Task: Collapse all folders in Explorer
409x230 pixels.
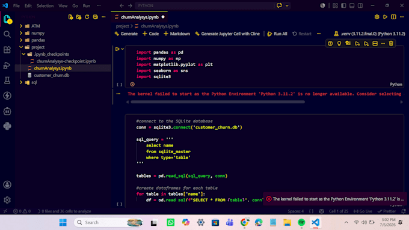Action: tap(95, 17)
